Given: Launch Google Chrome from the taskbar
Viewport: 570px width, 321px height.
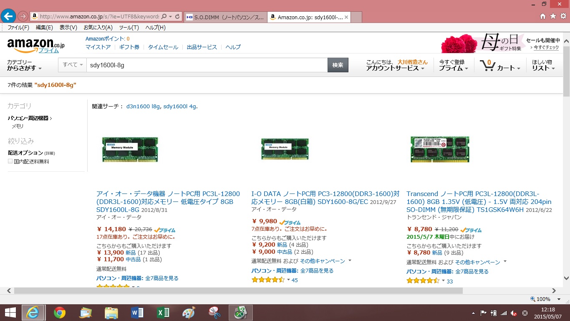Looking at the screenshot, I should click(x=60, y=313).
